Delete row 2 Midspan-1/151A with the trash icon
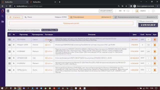160x90 pixels. [x=155, y=45]
